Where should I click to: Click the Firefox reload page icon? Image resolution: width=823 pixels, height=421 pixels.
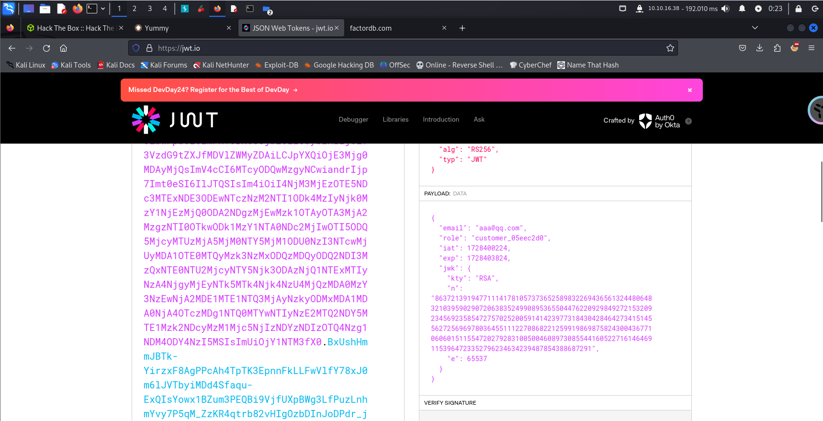pos(46,48)
